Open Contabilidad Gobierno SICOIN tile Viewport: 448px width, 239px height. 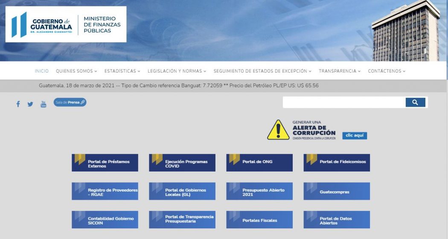pos(105,219)
